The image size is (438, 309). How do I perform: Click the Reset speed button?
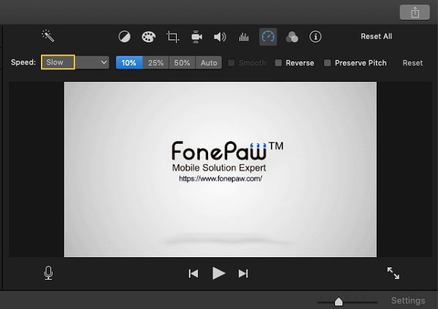(412, 63)
